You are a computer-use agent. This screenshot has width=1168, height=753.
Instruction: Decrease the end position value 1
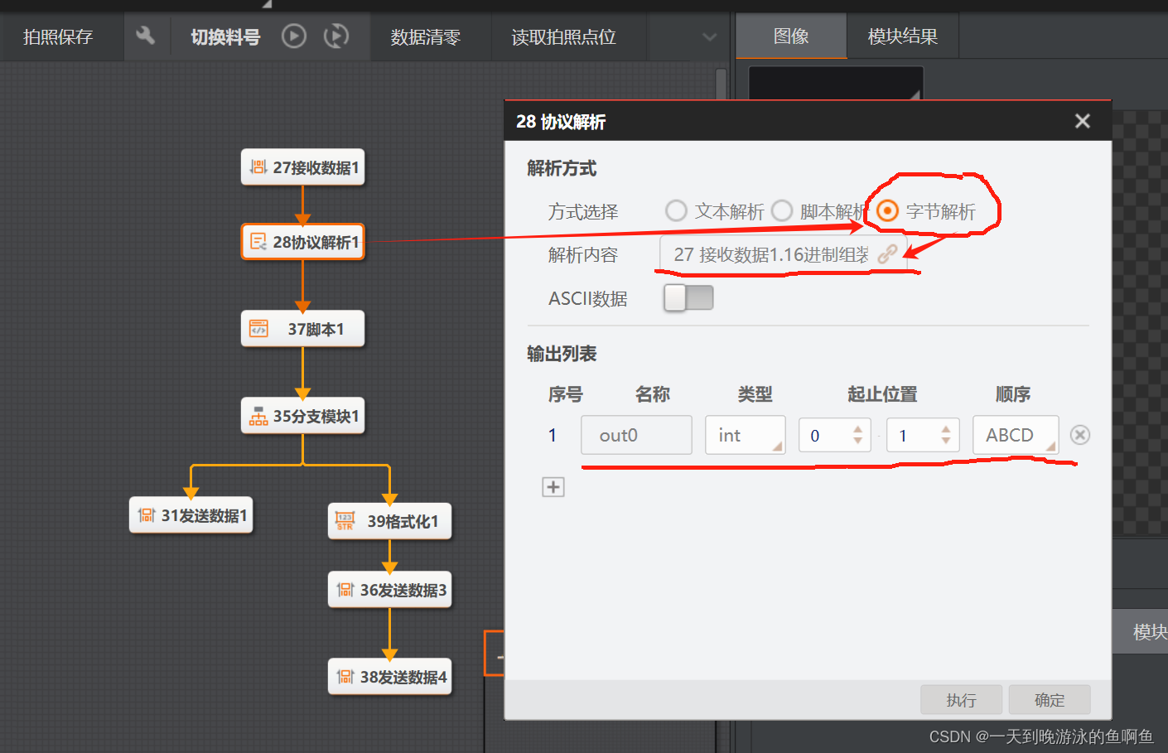(945, 441)
